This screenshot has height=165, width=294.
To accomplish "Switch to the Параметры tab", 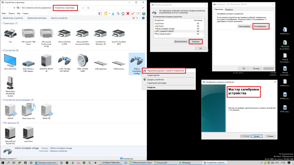I will click(x=219, y=9).
